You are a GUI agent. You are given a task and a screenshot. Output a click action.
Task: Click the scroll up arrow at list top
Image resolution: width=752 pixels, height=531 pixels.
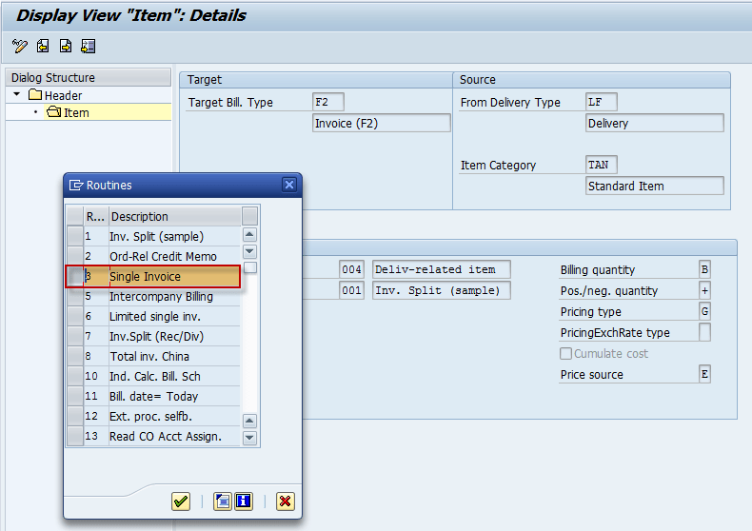(x=249, y=234)
